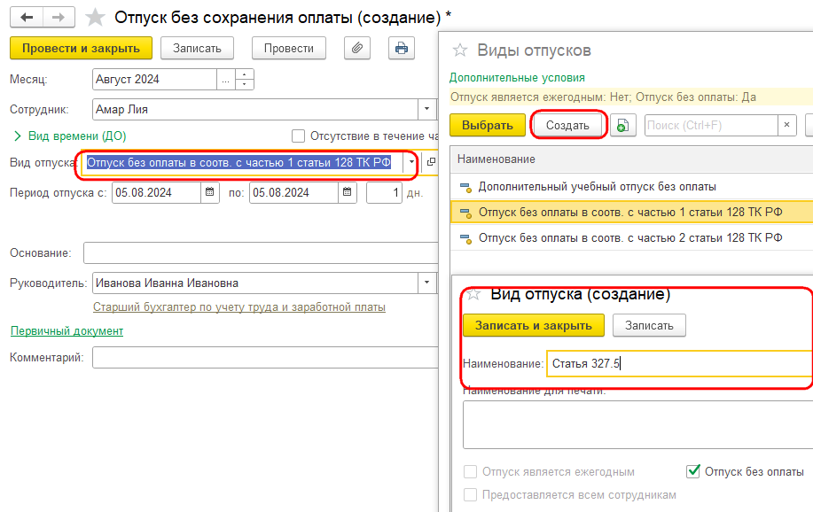Open the selected vacation type via the open icon
This screenshot has width=813, height=512.
pos(431,162)
